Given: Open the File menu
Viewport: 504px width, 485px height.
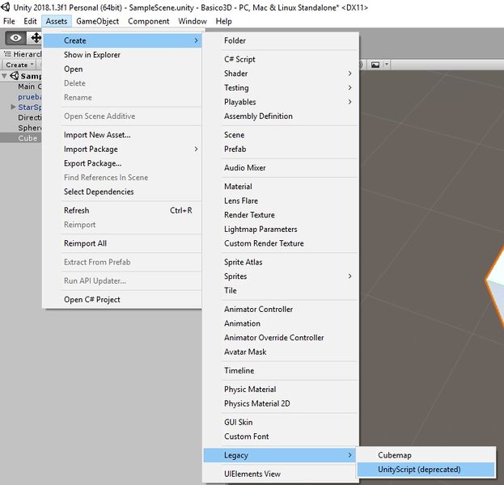Looking at the screenshot, I should [9, 21].
